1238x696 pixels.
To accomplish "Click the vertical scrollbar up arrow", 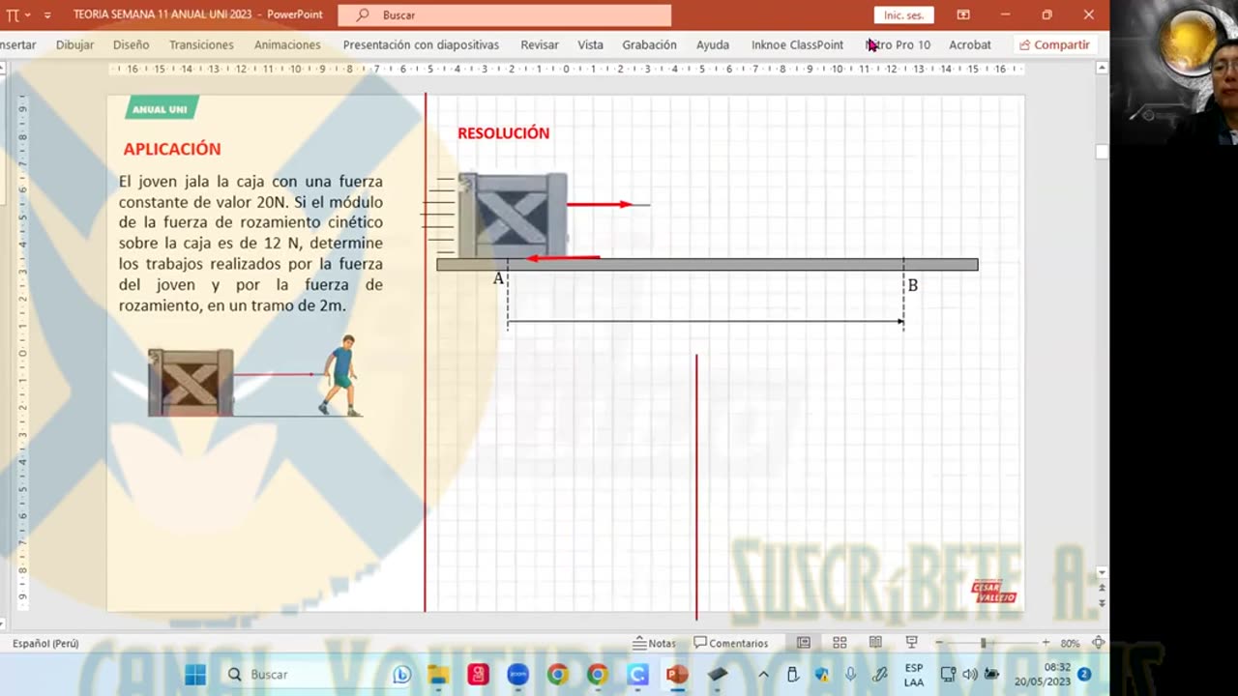I will pos(1102,69).
